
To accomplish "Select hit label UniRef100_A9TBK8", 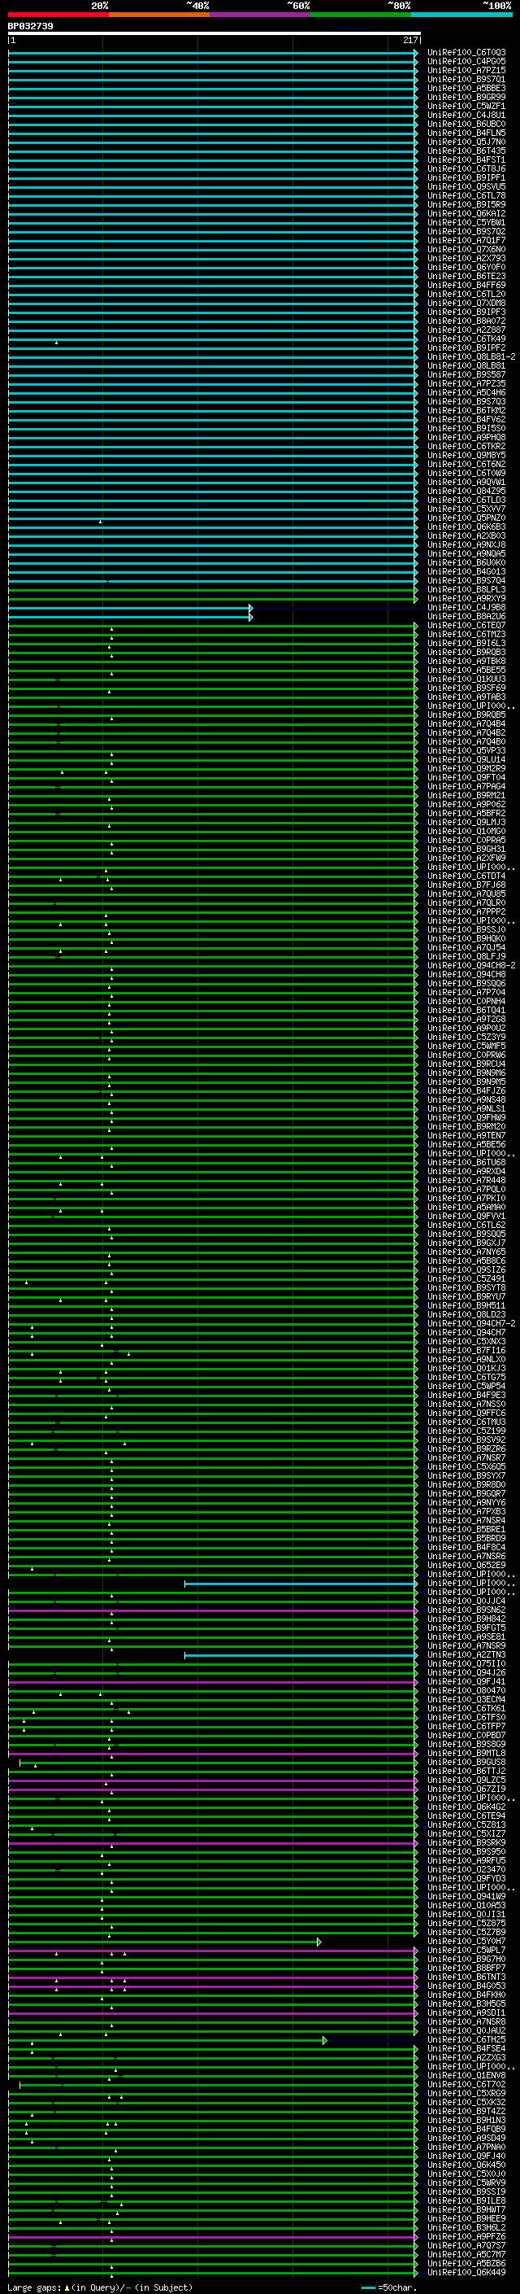I will [x=466, y=661].
